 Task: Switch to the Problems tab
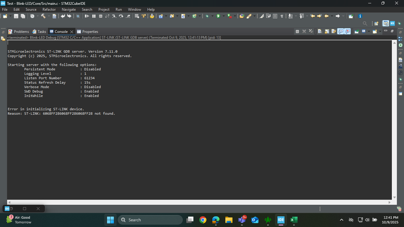pos(19,32)
